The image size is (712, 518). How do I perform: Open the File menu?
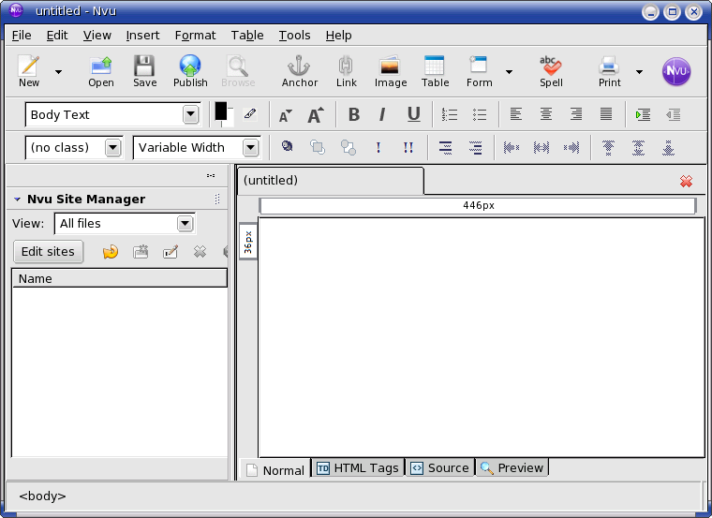coord(22,36)
